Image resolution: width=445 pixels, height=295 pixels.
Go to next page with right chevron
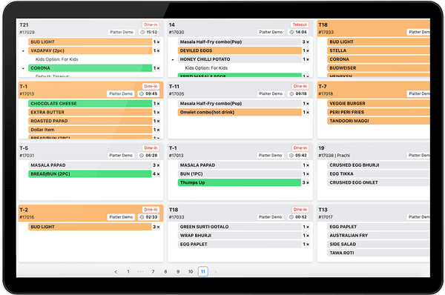pos(215,272)
